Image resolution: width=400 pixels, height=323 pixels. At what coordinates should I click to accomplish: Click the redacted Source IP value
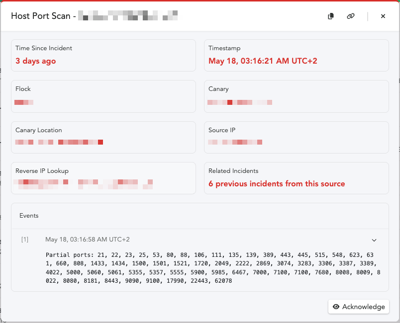[235, 143]
